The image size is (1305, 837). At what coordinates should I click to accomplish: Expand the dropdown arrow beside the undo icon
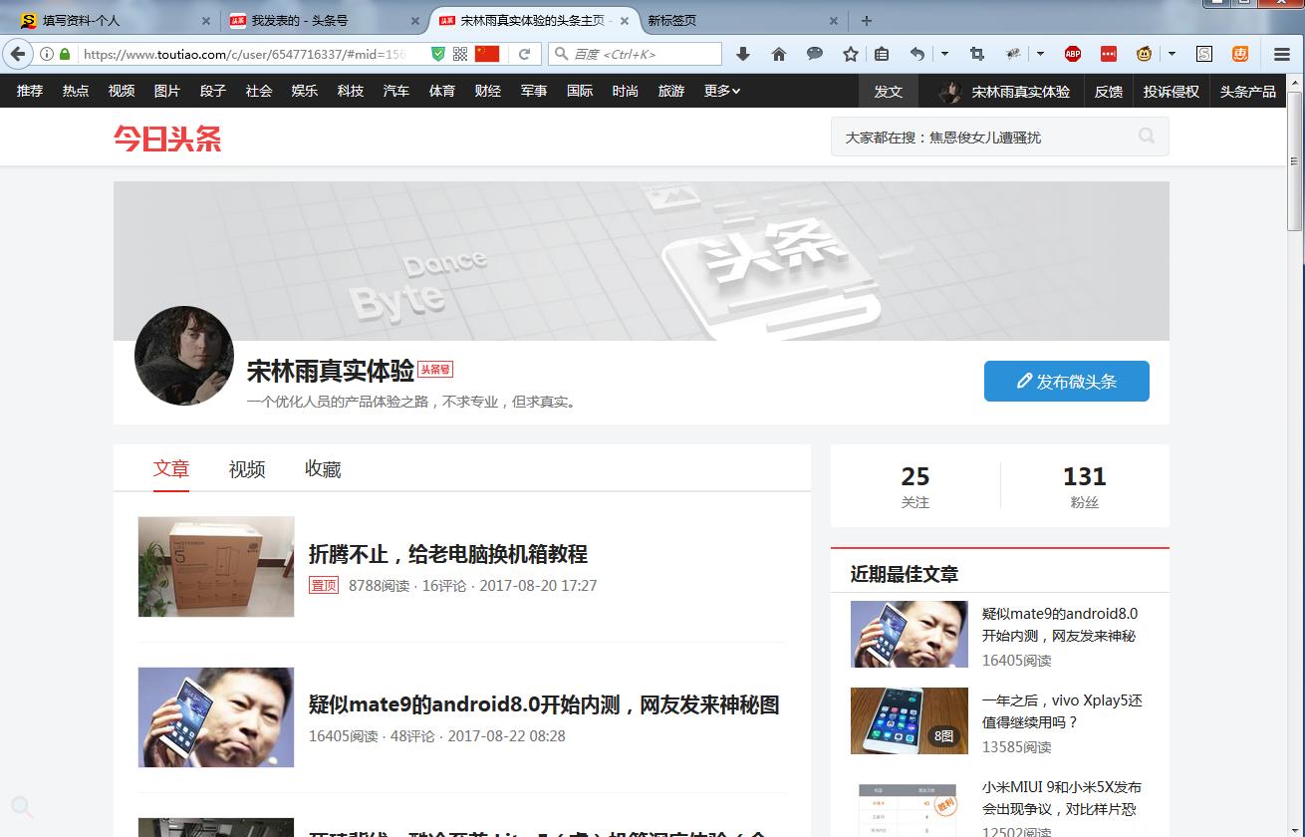coord(944,54)
